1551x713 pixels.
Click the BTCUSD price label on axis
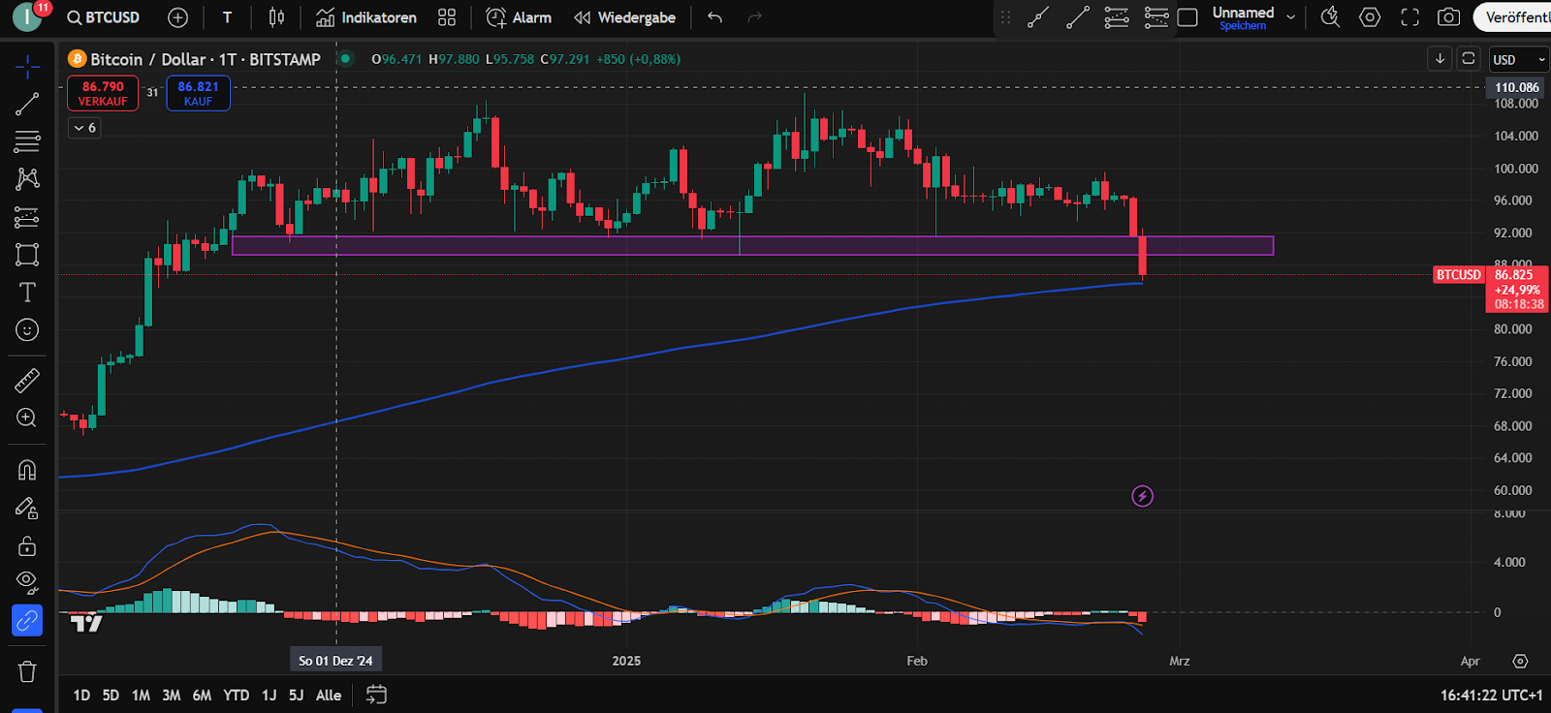point(1458,275)
